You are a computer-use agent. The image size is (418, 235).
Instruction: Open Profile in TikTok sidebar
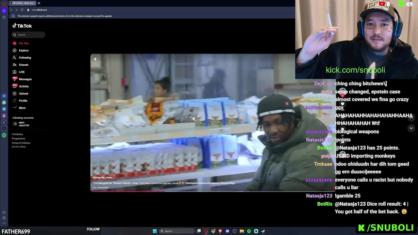point(20,101)
